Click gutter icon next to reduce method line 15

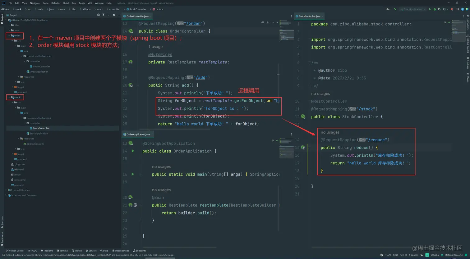pos(303,148)
